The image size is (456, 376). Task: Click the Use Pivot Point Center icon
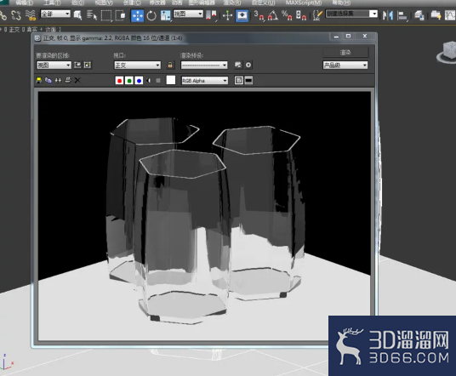click(x=212, y=15)
